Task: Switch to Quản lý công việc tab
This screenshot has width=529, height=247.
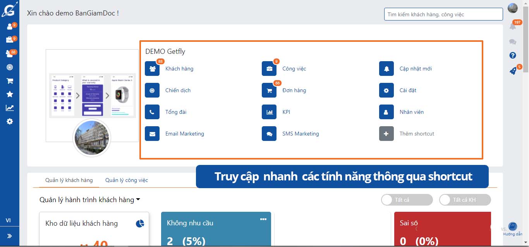Action: (127, 180)
